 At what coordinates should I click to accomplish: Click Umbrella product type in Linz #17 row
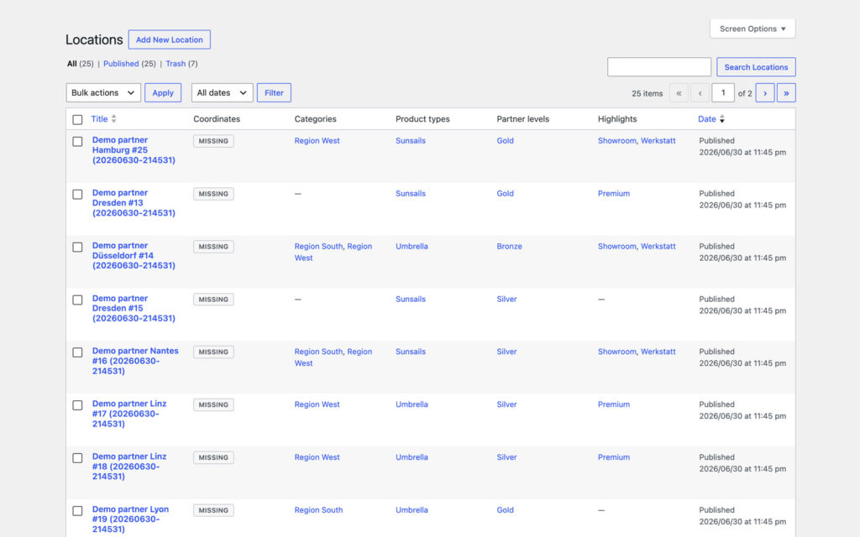(x=412, y=404)
